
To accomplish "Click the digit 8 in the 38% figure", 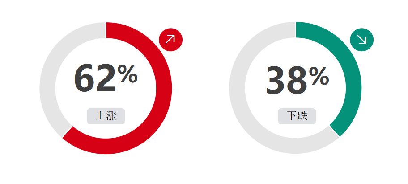I will click(297, 80).
